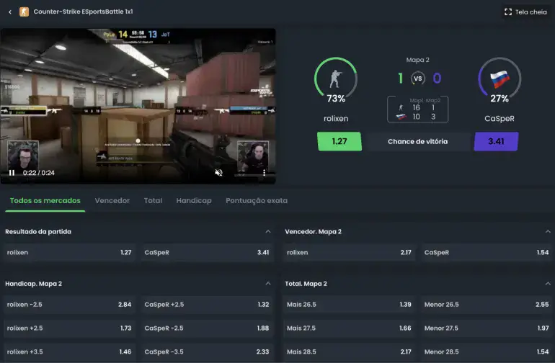Select CaSpeR +2.5 handicap at 1.32
This screenshot has height=363, width=555.
(x=207, y=305)
